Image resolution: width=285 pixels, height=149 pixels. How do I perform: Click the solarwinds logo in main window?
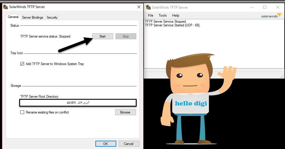[x=271, y=16]
